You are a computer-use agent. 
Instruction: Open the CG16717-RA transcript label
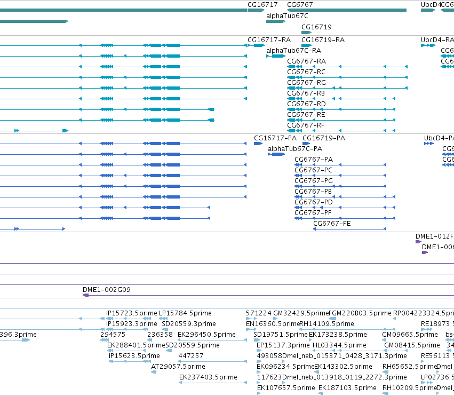pos(269,40)
